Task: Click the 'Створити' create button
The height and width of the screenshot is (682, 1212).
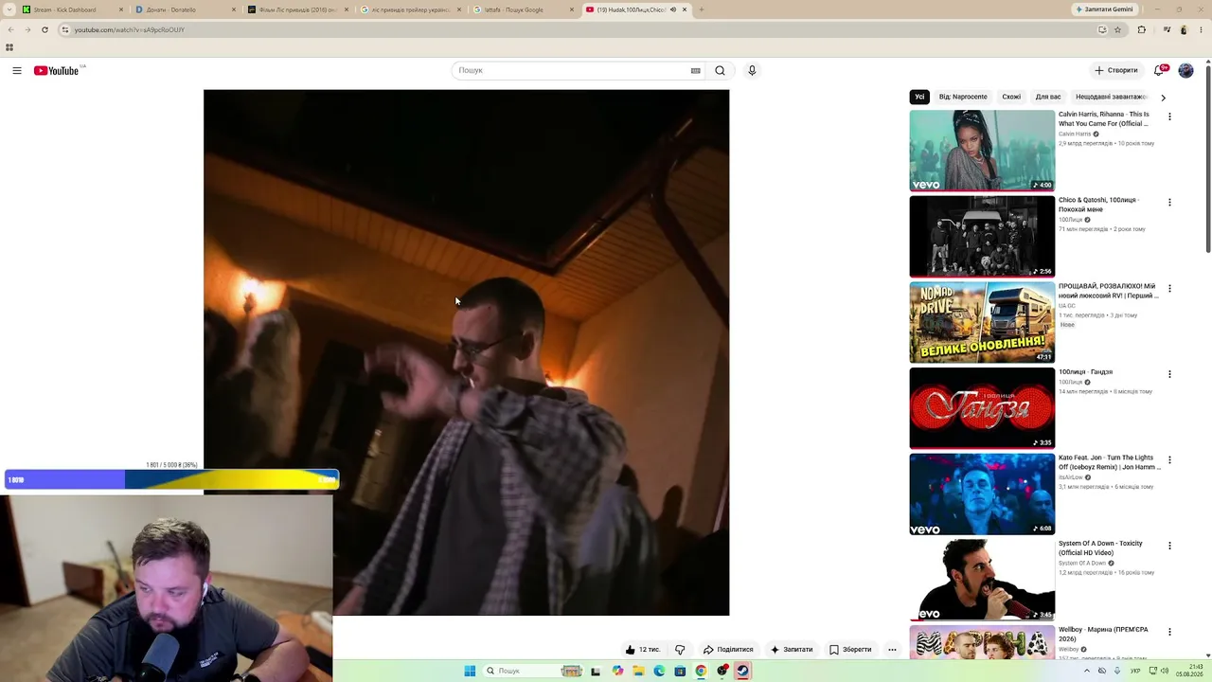Action: click(1115, 70)
